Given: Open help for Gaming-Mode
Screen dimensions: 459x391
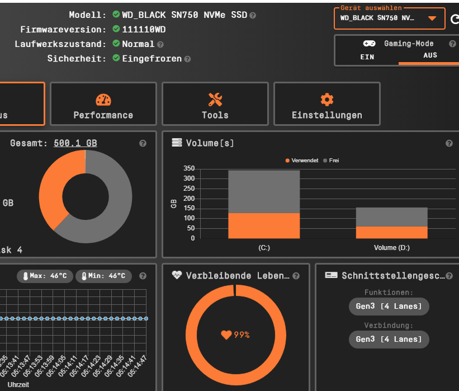Looking at the screenshot, I should tap(452, 44).
